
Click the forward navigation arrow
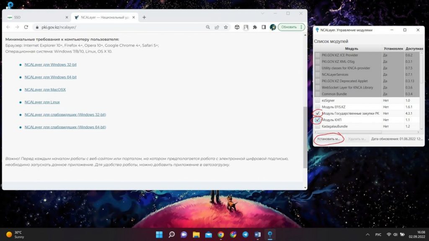click(x=17, y=27)
